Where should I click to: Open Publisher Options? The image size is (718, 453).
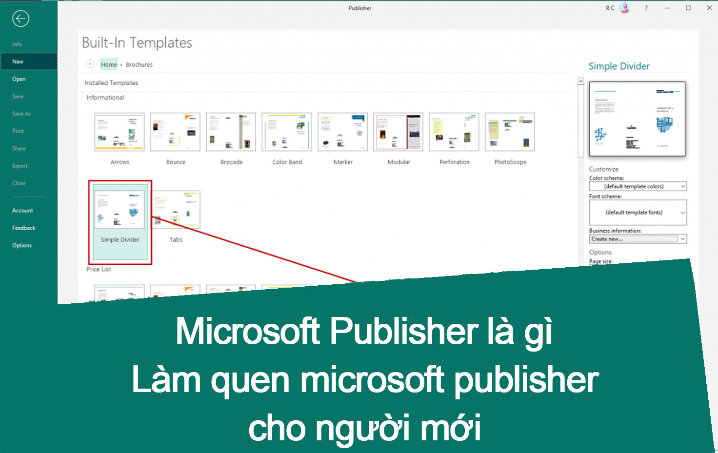[x=22, y=245]
